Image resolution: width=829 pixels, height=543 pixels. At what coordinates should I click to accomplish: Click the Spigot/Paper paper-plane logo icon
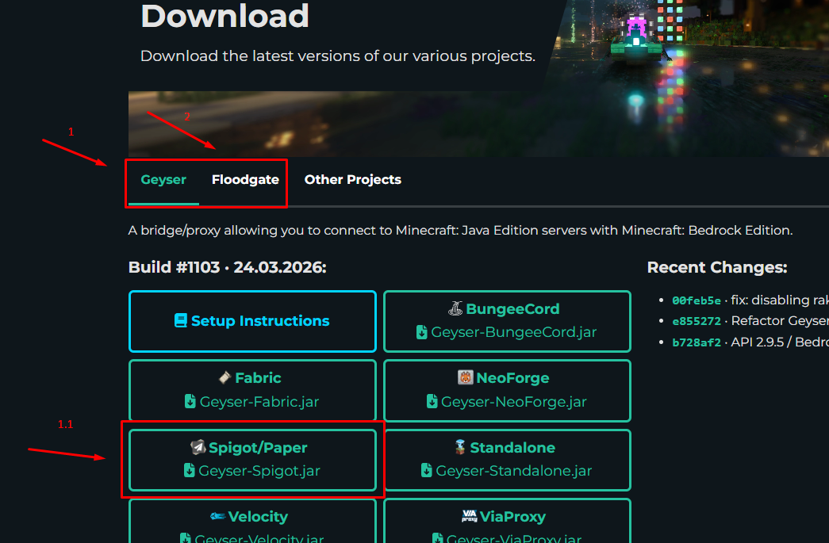point(198,447)
